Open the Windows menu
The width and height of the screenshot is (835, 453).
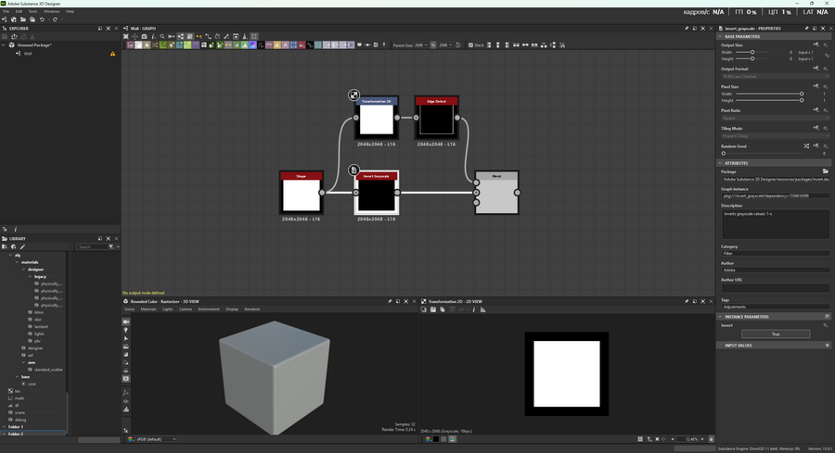coord(51,11)
